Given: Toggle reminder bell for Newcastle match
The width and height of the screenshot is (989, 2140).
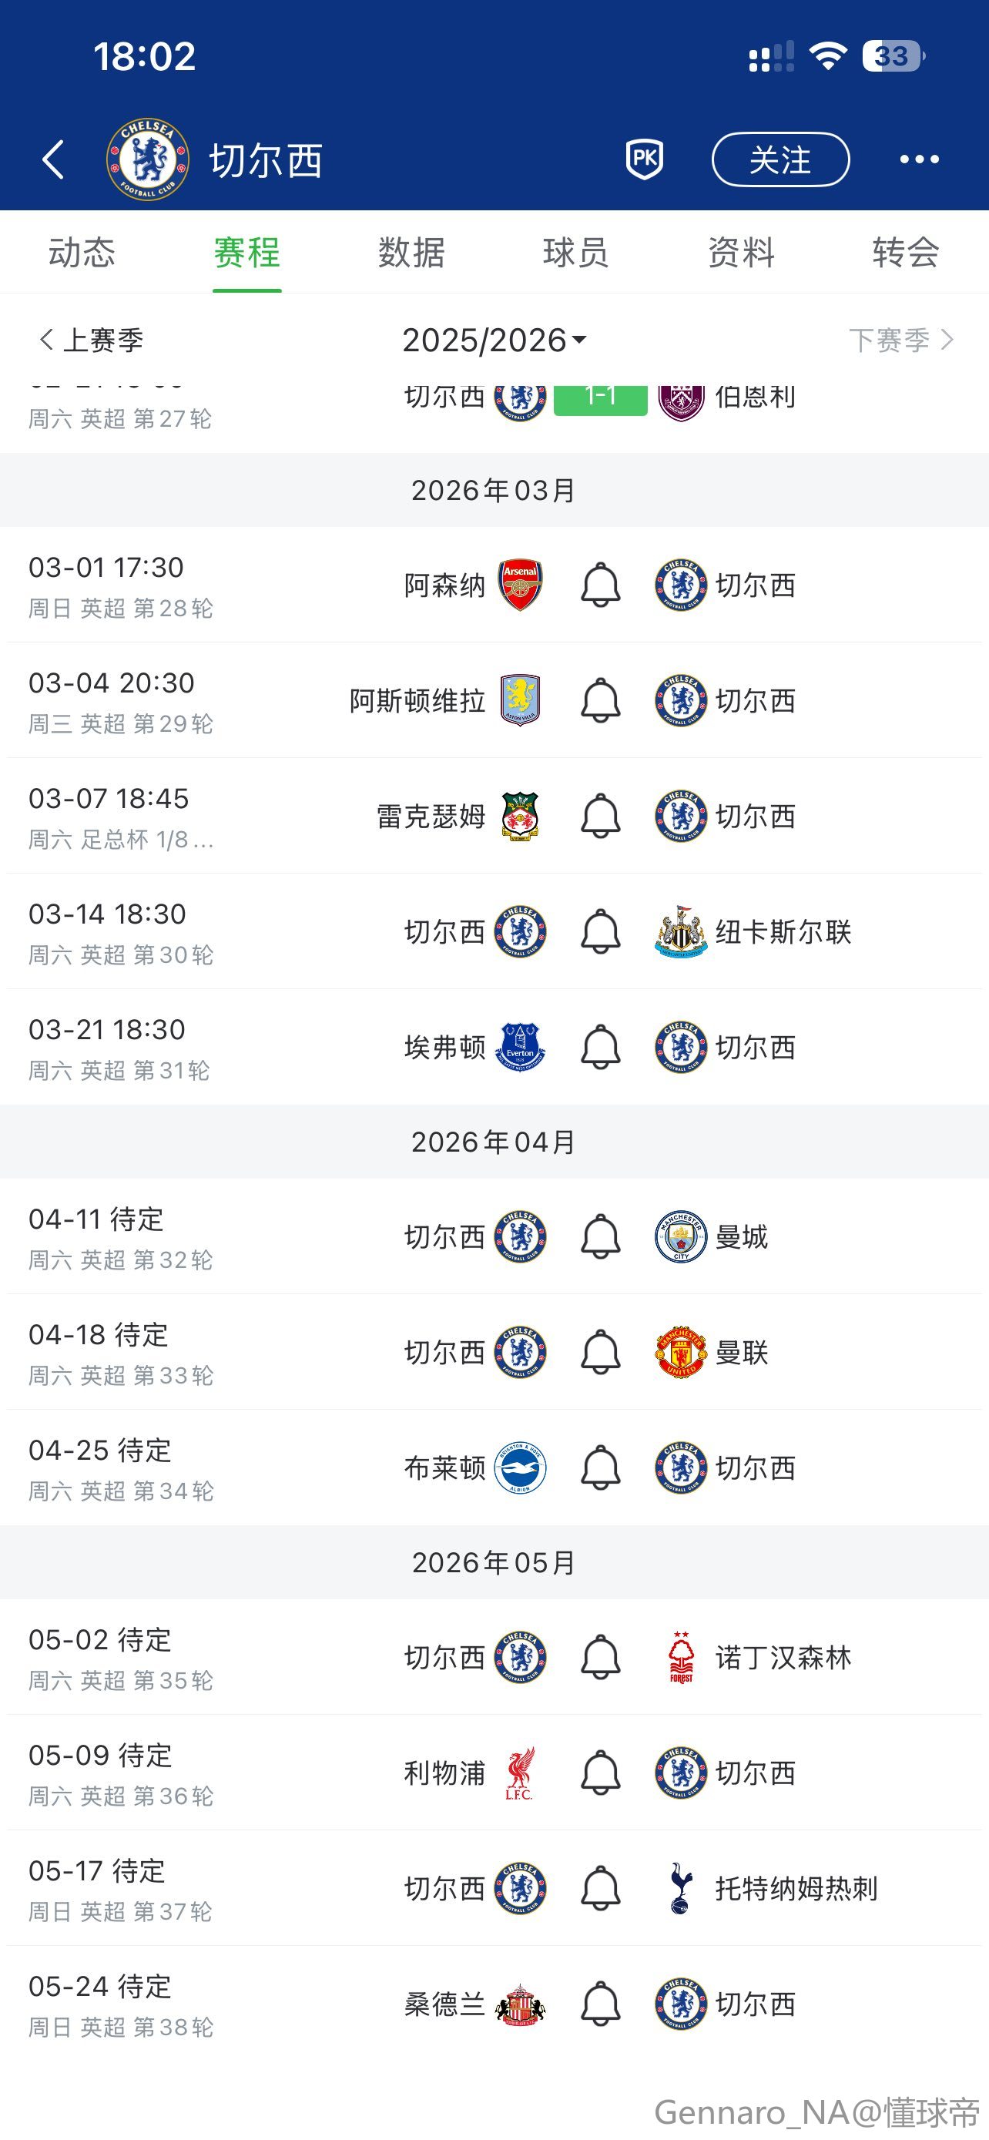Looking at the screenshot, I should pyautogui.click(x=600, y=932).
